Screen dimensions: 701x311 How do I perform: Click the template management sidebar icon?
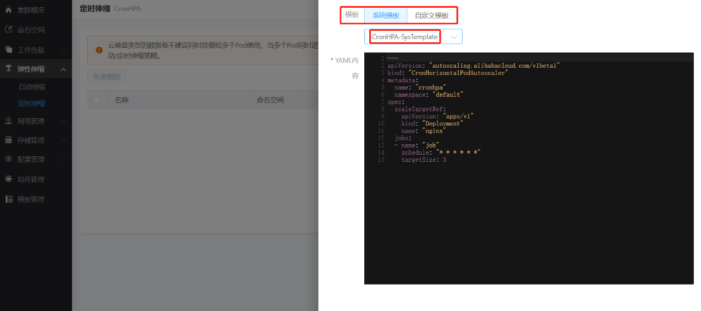(x=8, y=199)
